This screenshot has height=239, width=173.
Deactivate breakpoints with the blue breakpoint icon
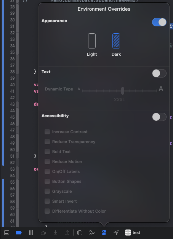click(19, 233)
